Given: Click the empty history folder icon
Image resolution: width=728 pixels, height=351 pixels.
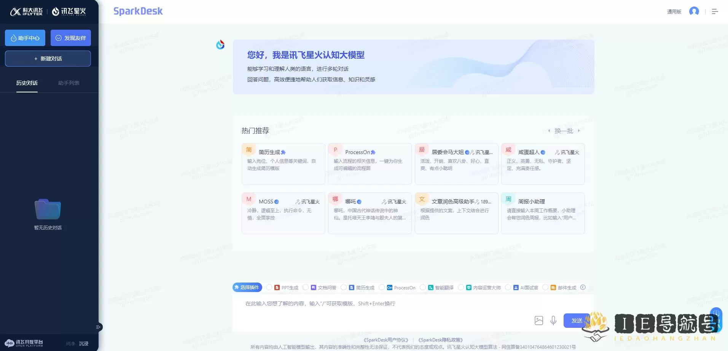Looking at the screenshot, I should pos(48,209).
